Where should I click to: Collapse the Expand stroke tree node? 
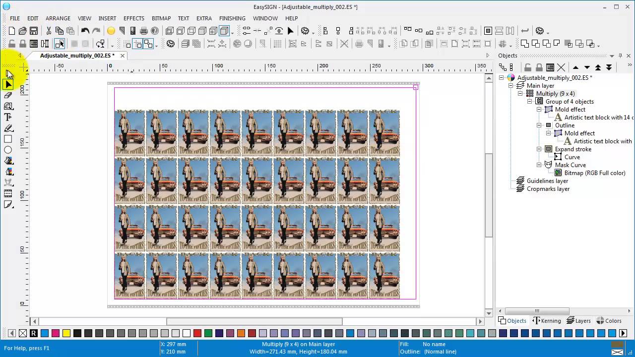tap(539, 149)
